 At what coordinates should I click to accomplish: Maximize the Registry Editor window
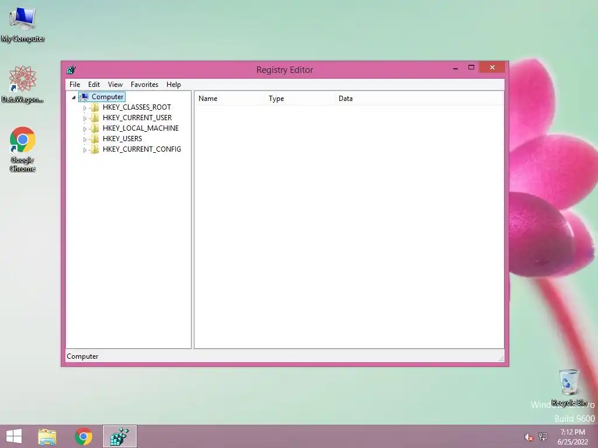click(471, 68)
